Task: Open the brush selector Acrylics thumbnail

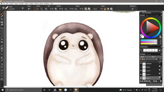Action: tap(7, 8)
